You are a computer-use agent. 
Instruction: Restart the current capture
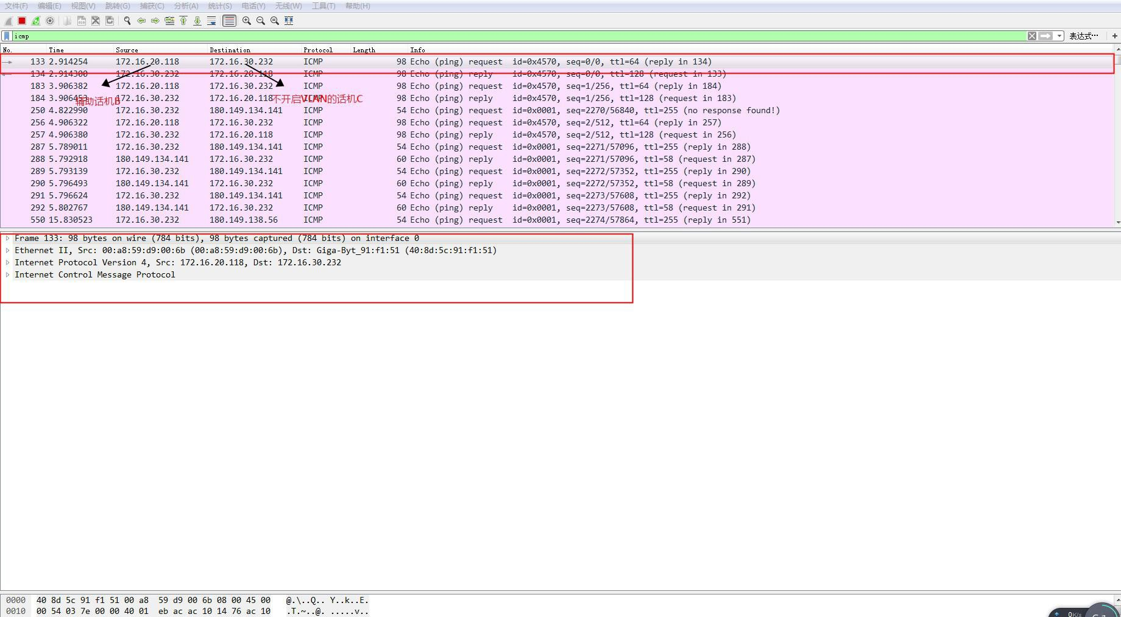point(36,21)
